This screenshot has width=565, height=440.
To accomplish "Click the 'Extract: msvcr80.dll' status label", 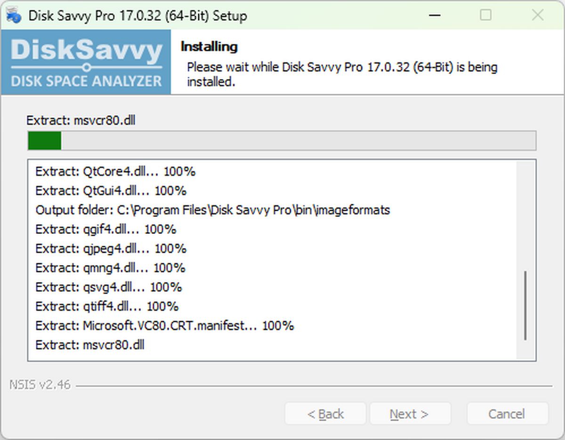I will (x=81, y=120).
